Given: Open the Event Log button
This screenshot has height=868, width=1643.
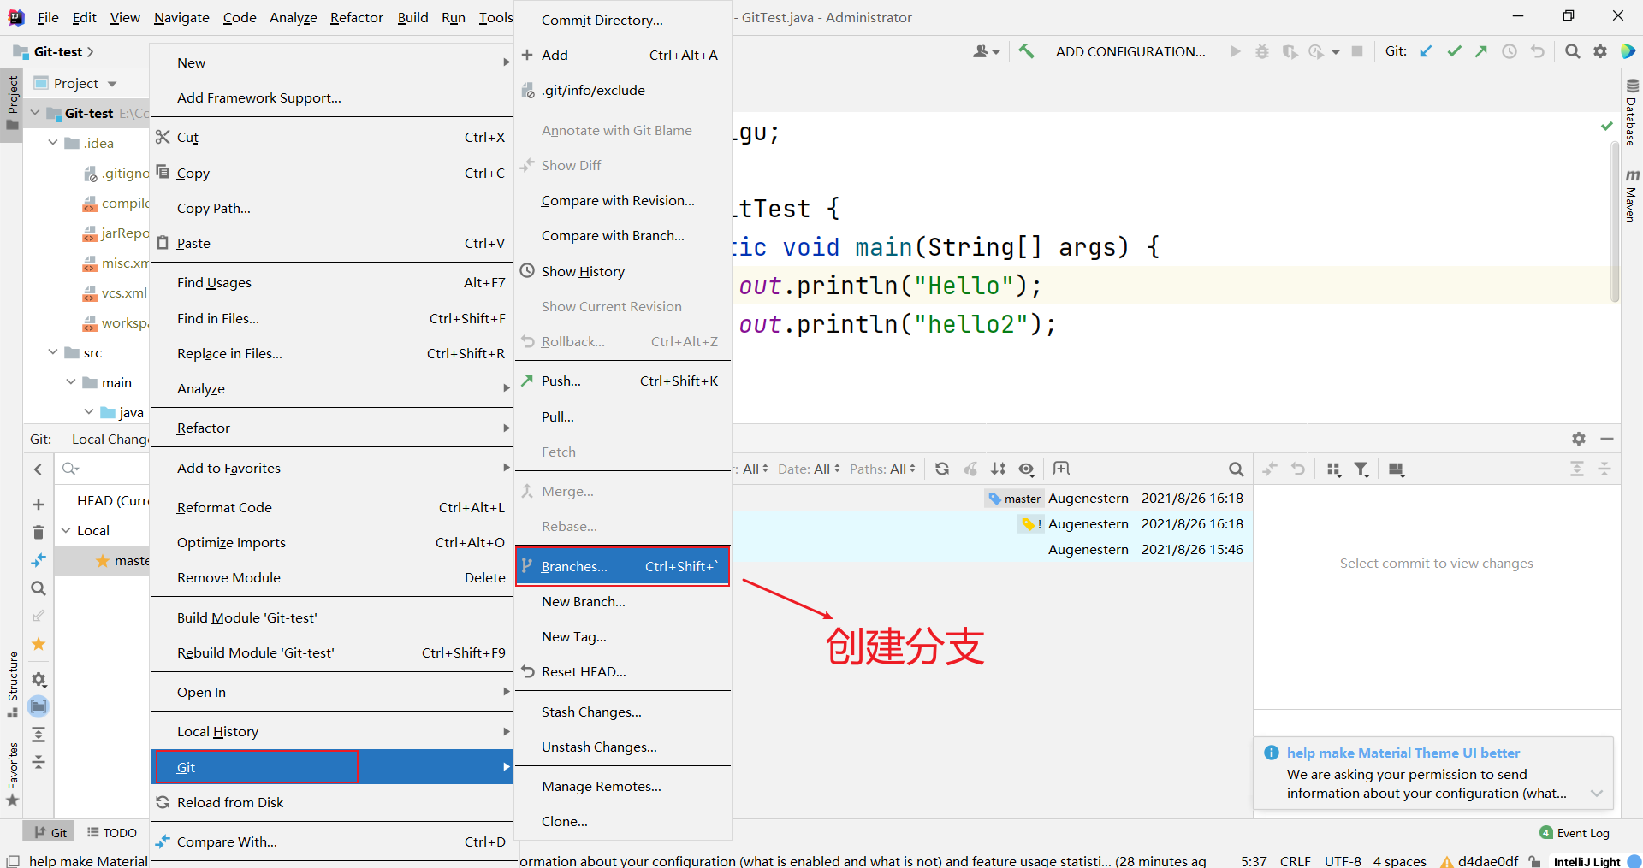Looking at the screenshot, I should [1575, 833].
